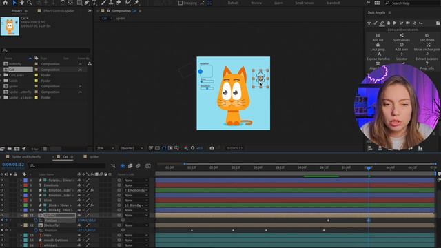Expand the Solids folder

coord(1,81)
